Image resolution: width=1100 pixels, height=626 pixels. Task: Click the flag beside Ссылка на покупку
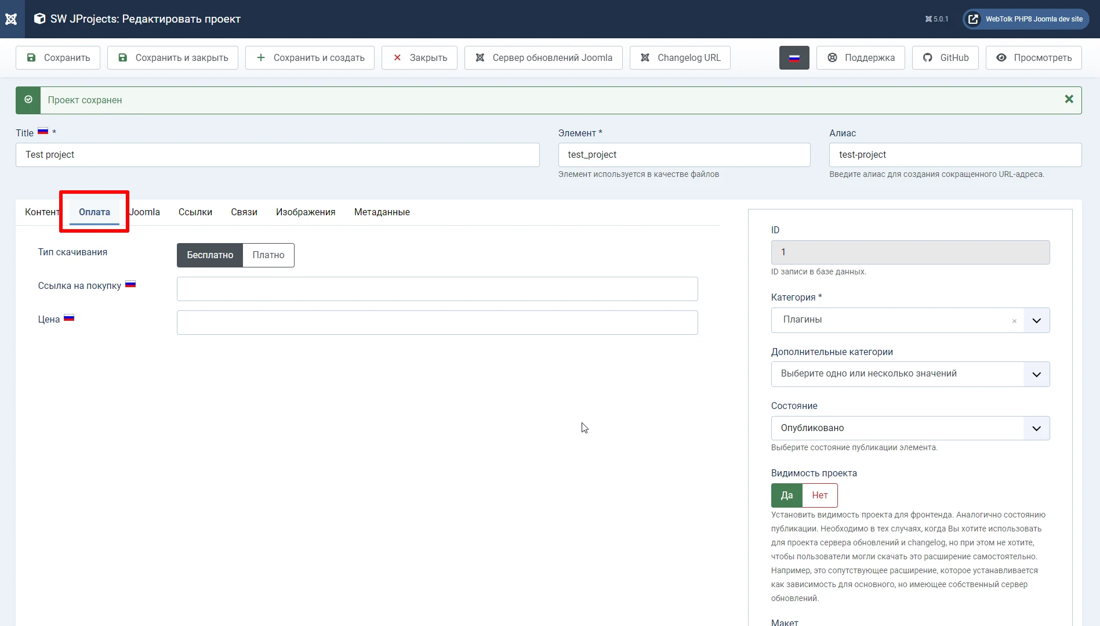pyautogui.click(x=130, y=284)
